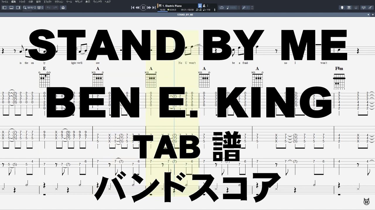Image resolution: width=375 pixels, height=210 pixels.
Task: Toggle the count-in hourglass button
Action: pyautogui.click(x=200, y=6)
